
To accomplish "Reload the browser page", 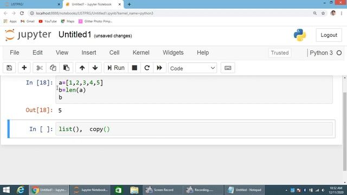I will click(22, 13).
